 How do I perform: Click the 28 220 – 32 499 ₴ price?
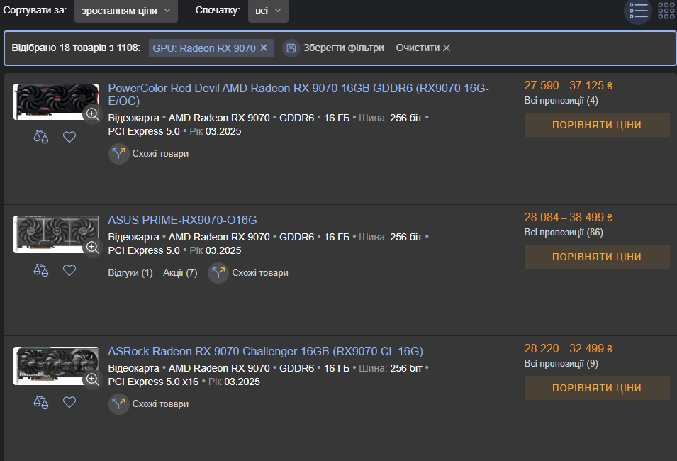[x=569, y=349]
